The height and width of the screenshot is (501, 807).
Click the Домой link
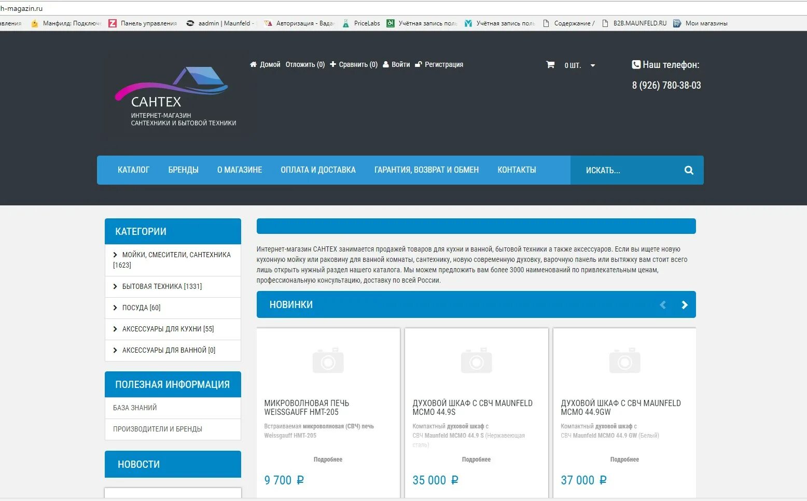[270, 65]
